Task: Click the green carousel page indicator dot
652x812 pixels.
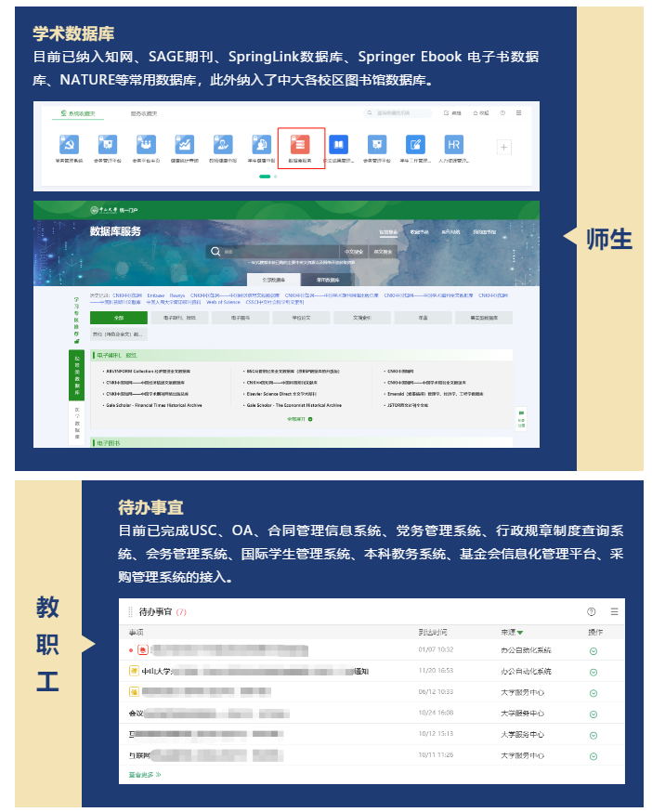Action: (x=265, y=176)
